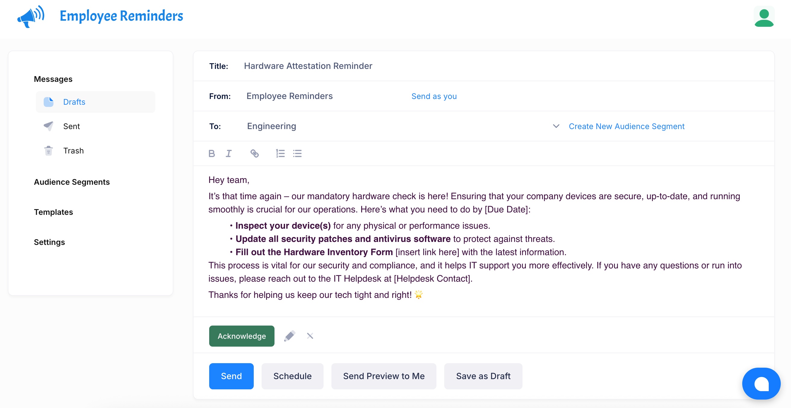Click the Save as Draft button

coord(483,376)
